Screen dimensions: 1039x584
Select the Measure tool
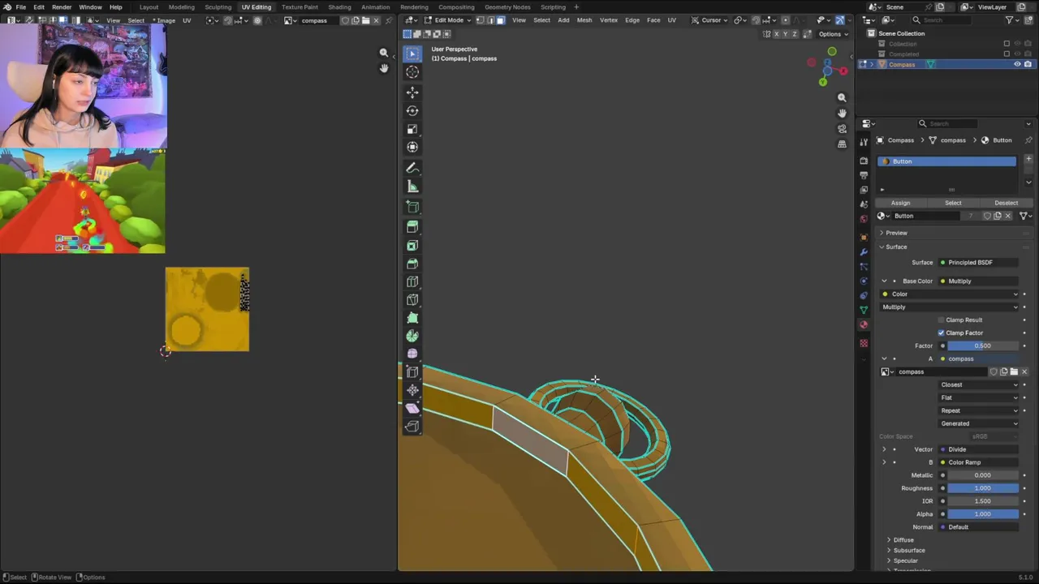coord(412,187)
